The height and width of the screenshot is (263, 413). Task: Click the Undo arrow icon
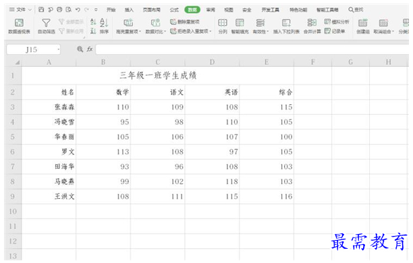pos(78,9)
